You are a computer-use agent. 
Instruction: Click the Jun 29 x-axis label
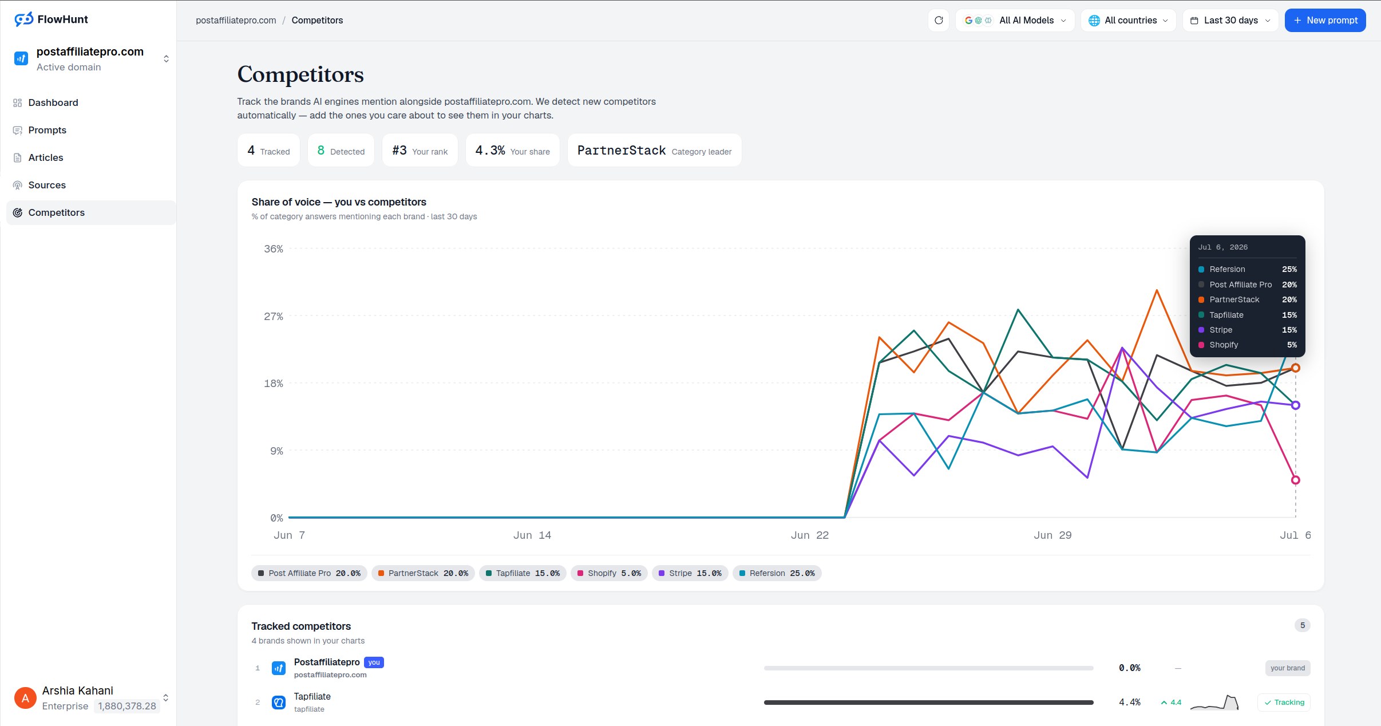(1052, 535)
